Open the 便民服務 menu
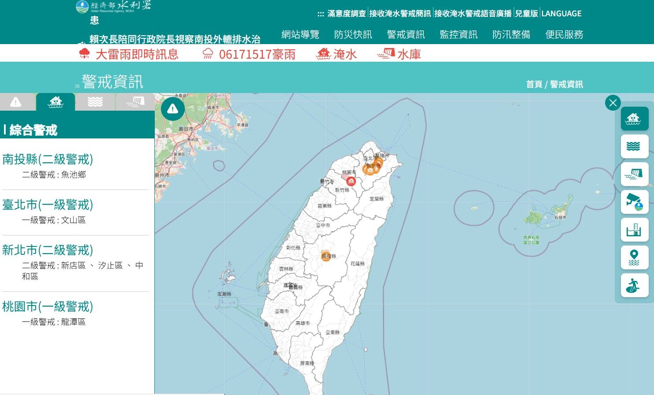 (564, 34)
